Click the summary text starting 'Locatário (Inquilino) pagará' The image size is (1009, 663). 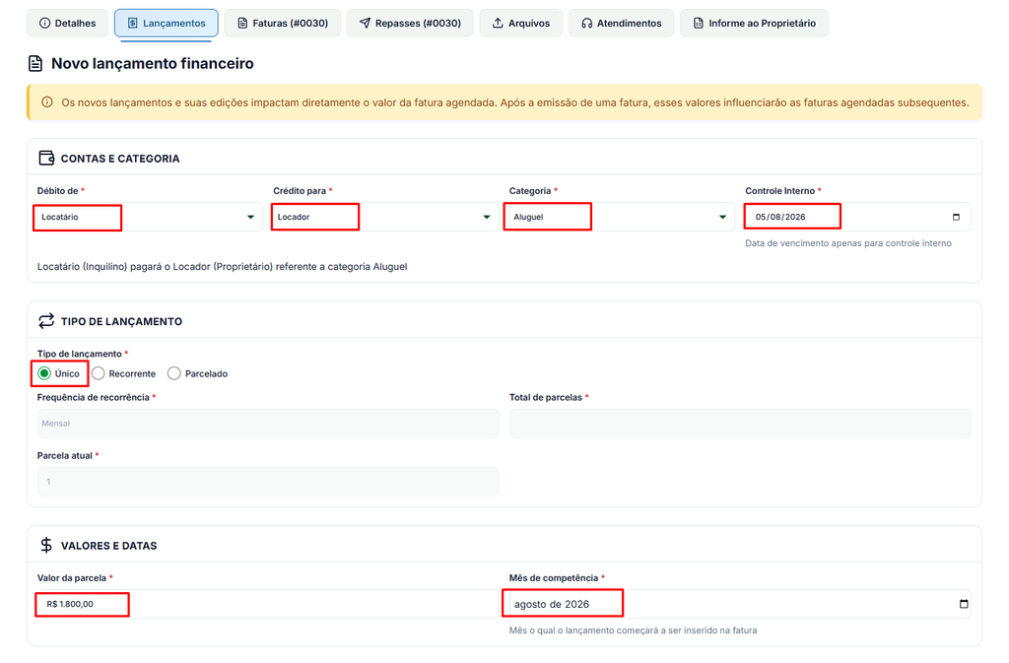(222, 267)
